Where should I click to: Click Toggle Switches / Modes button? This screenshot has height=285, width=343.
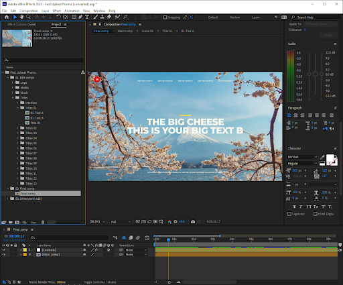tap(100, 282)
